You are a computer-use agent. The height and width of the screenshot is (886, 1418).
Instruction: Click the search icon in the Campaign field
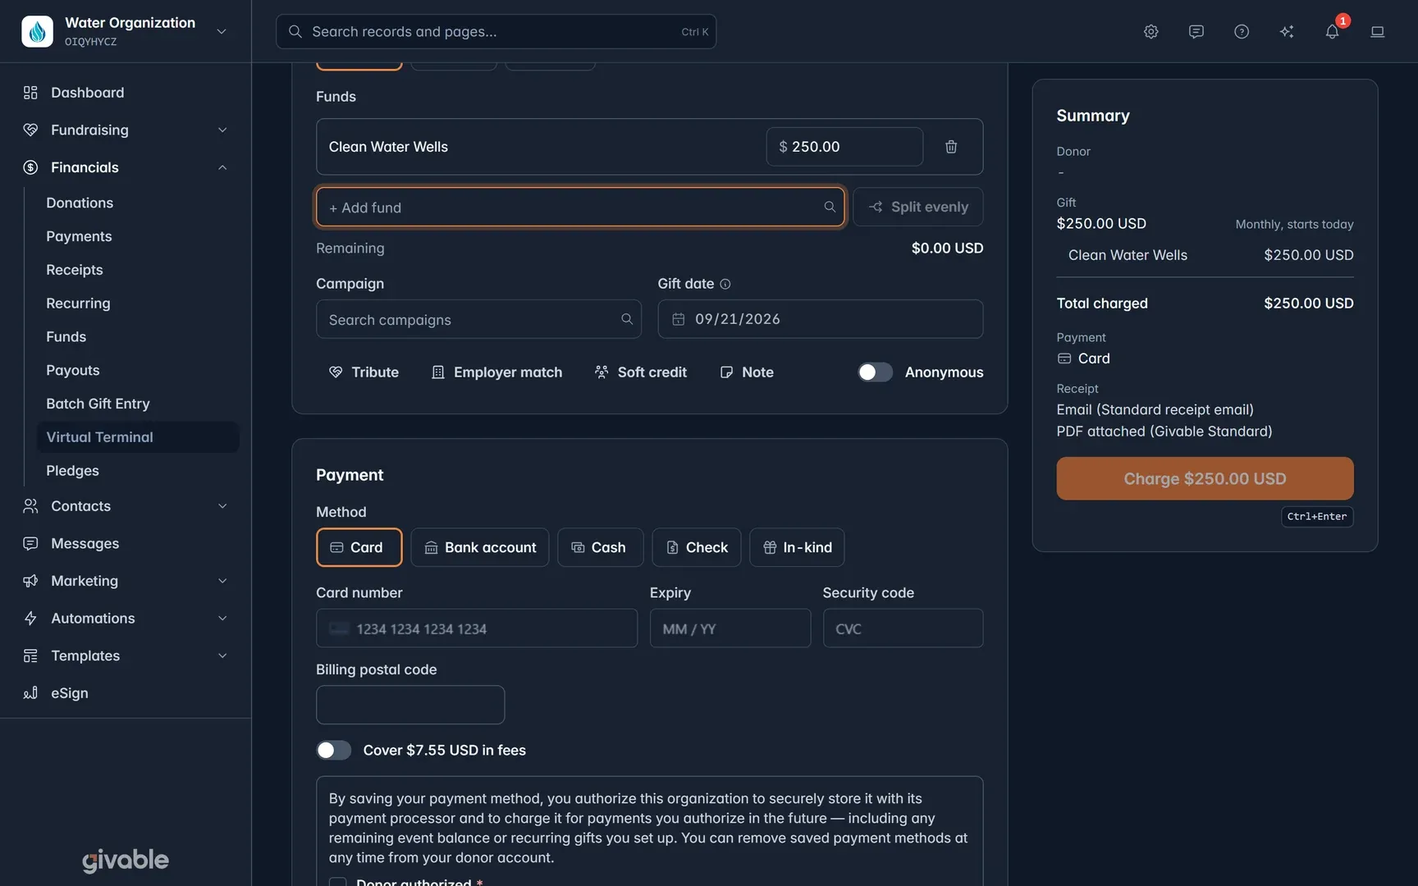point(627,319)
